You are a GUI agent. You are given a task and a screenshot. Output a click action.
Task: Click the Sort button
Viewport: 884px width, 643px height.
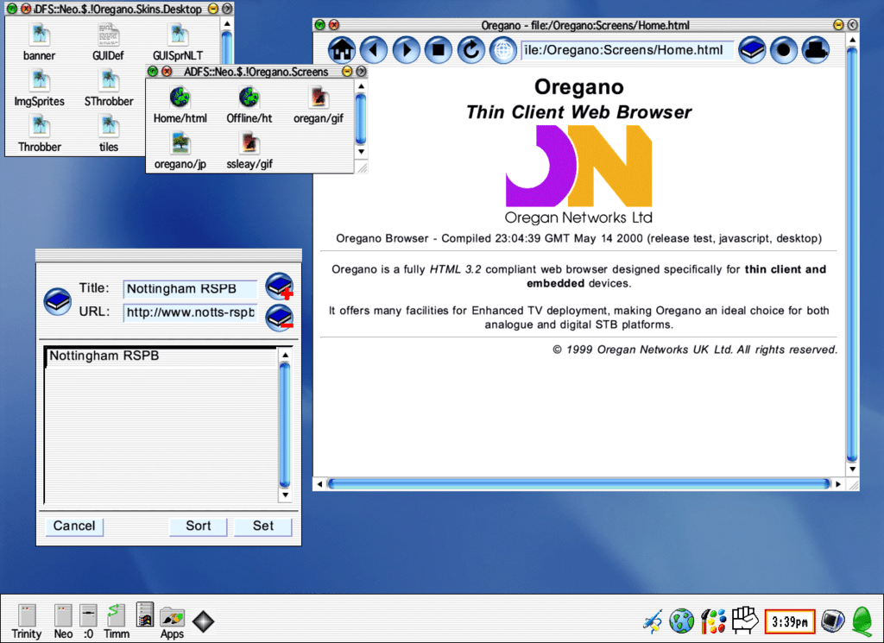pos(199,526)
